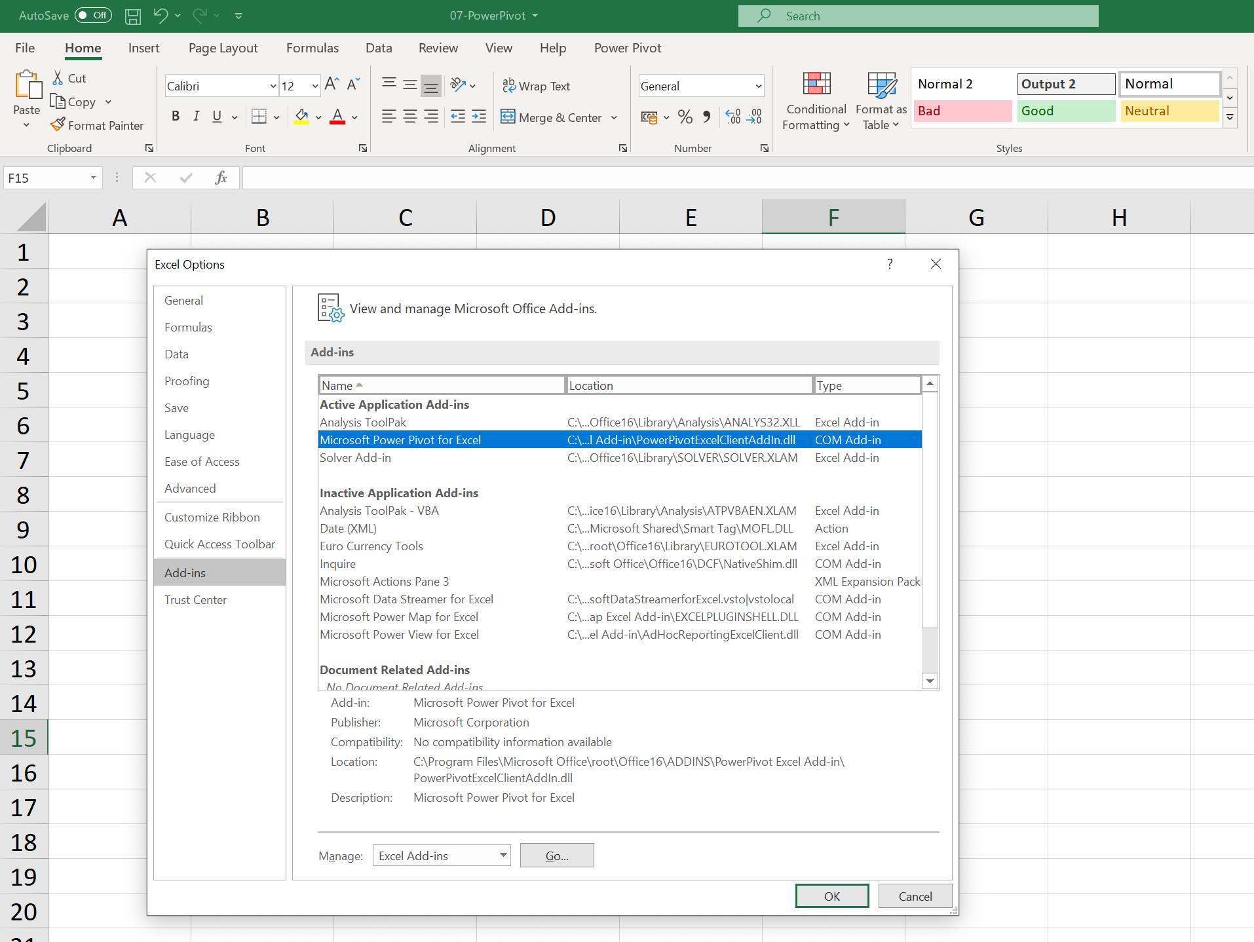Click the Go... button
The width and height of the screenshot is (1254, 942).
point(557,856)
